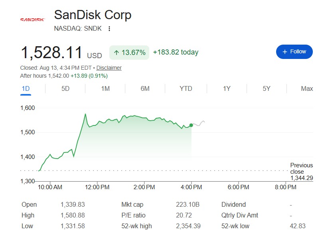The width and height of the screenshot is (322, 237).
Task: Open the Disclaimer link
Action: click(x=109, y=68)
